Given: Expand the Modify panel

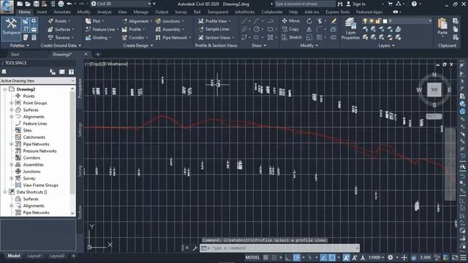Looking at the screenshot, I should click(x=309, y=45).
